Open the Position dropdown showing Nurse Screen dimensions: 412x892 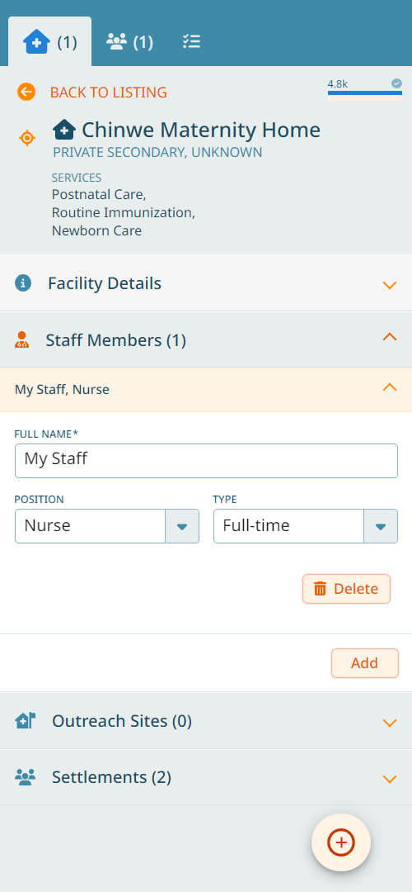pyautogui.click(x=107, y=526)
